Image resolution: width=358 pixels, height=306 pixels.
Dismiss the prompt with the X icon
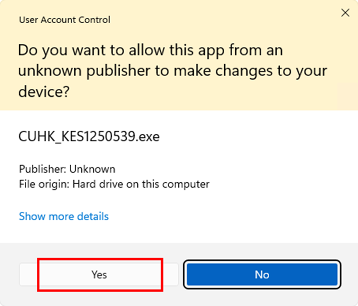coord(345,13)
